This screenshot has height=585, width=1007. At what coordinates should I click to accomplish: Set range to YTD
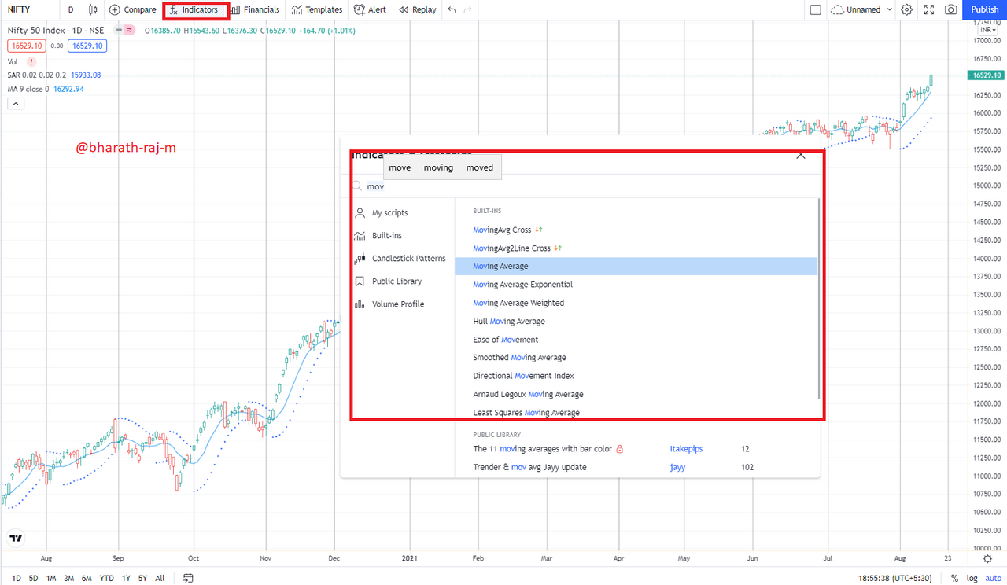coord(106,578)
